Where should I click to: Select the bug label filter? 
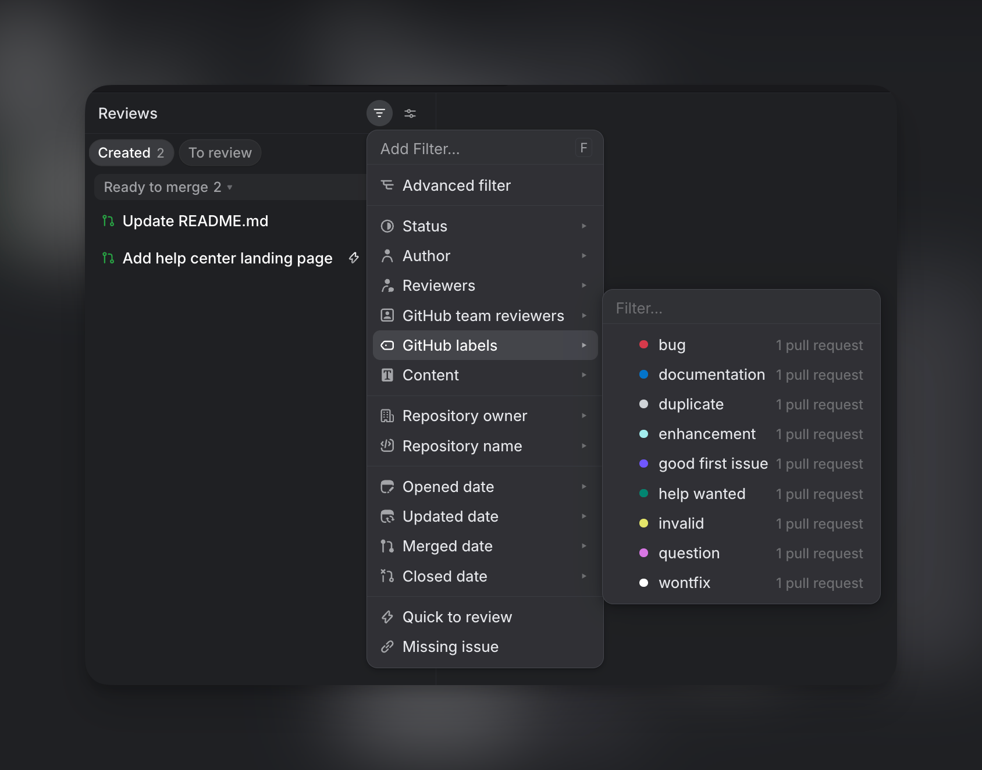click(741, 345)
